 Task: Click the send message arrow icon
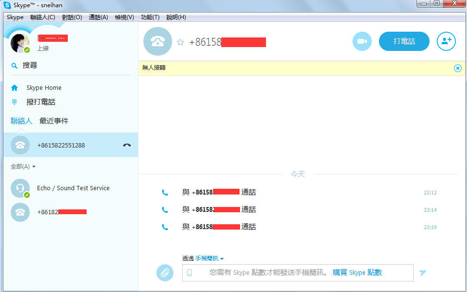point(422,272)
